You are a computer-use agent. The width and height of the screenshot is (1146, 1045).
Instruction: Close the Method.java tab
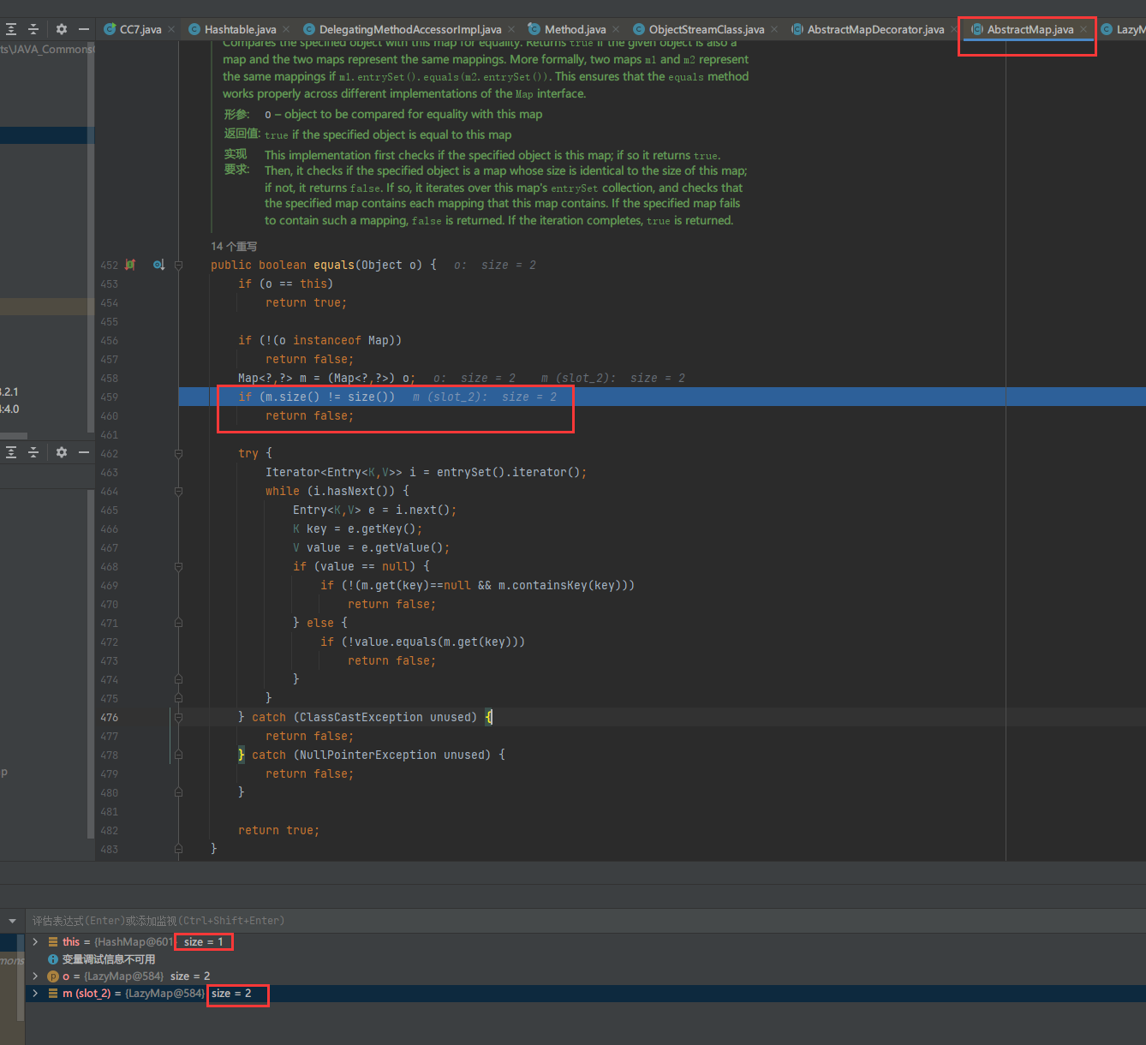(x=616, y=29)
